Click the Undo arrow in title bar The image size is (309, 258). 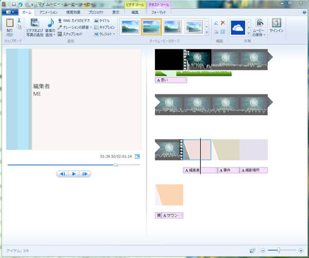(x=20, y=4)
